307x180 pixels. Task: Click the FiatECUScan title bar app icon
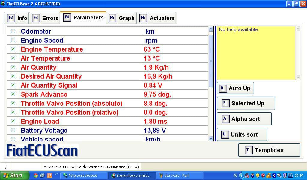[x=3, y=4]
